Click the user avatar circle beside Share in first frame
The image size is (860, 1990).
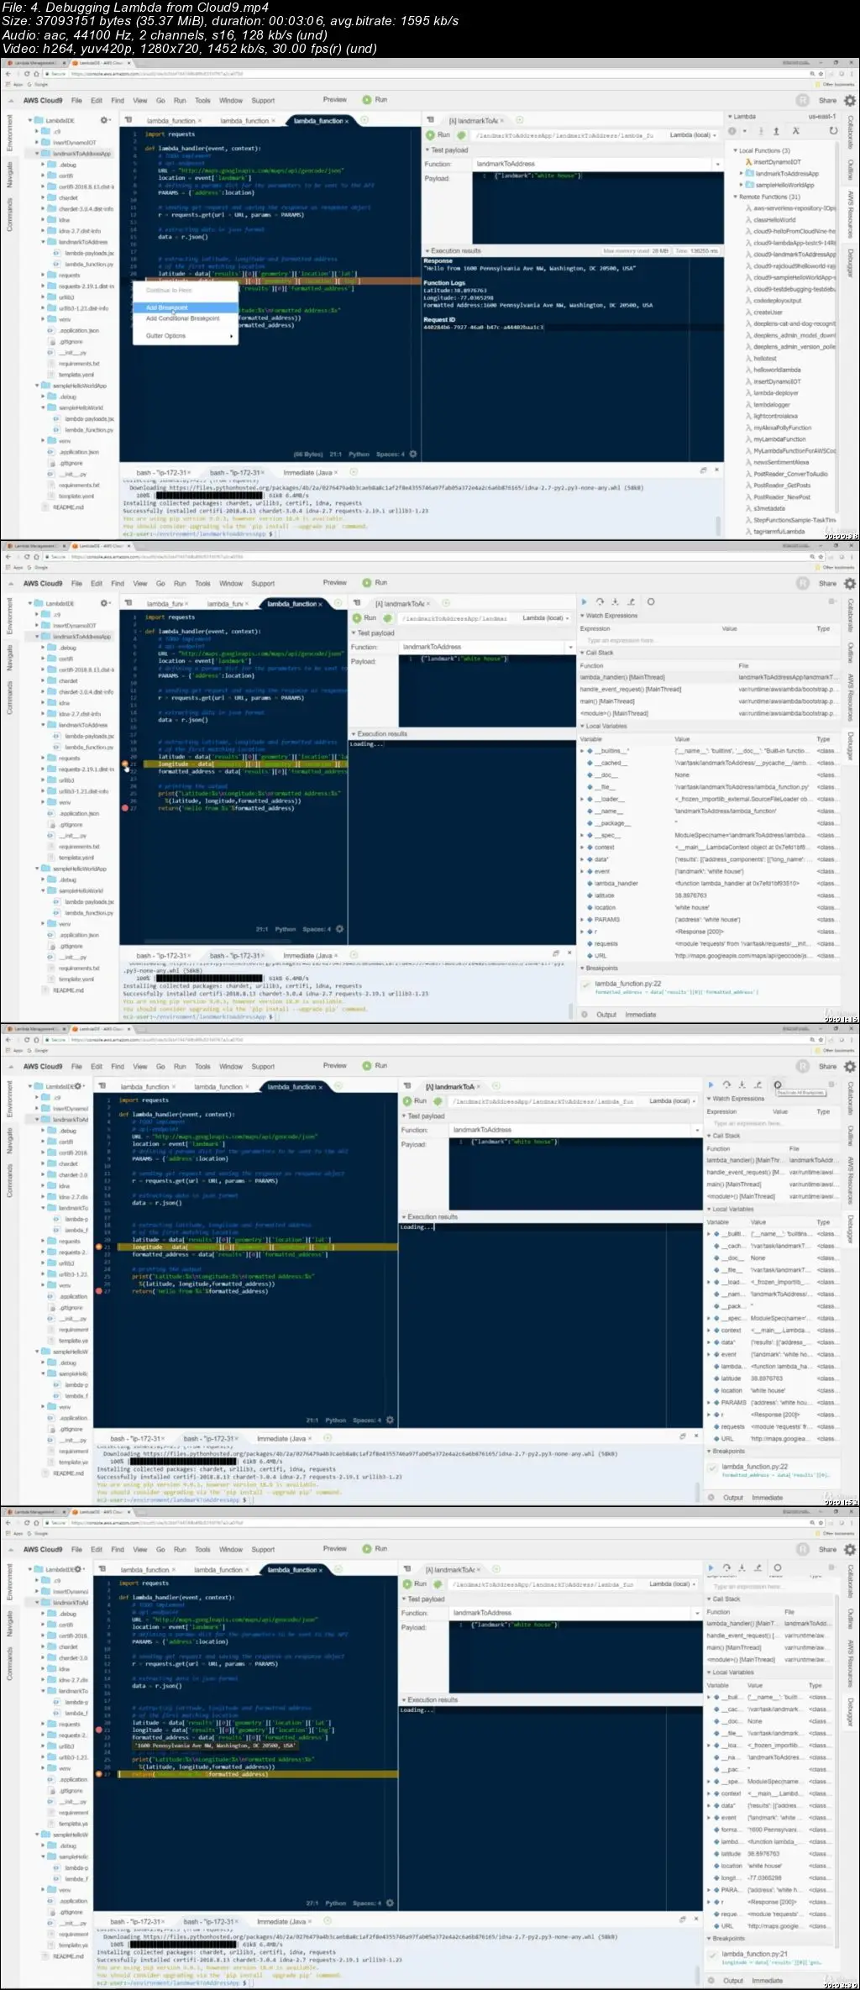coord(804,100)
